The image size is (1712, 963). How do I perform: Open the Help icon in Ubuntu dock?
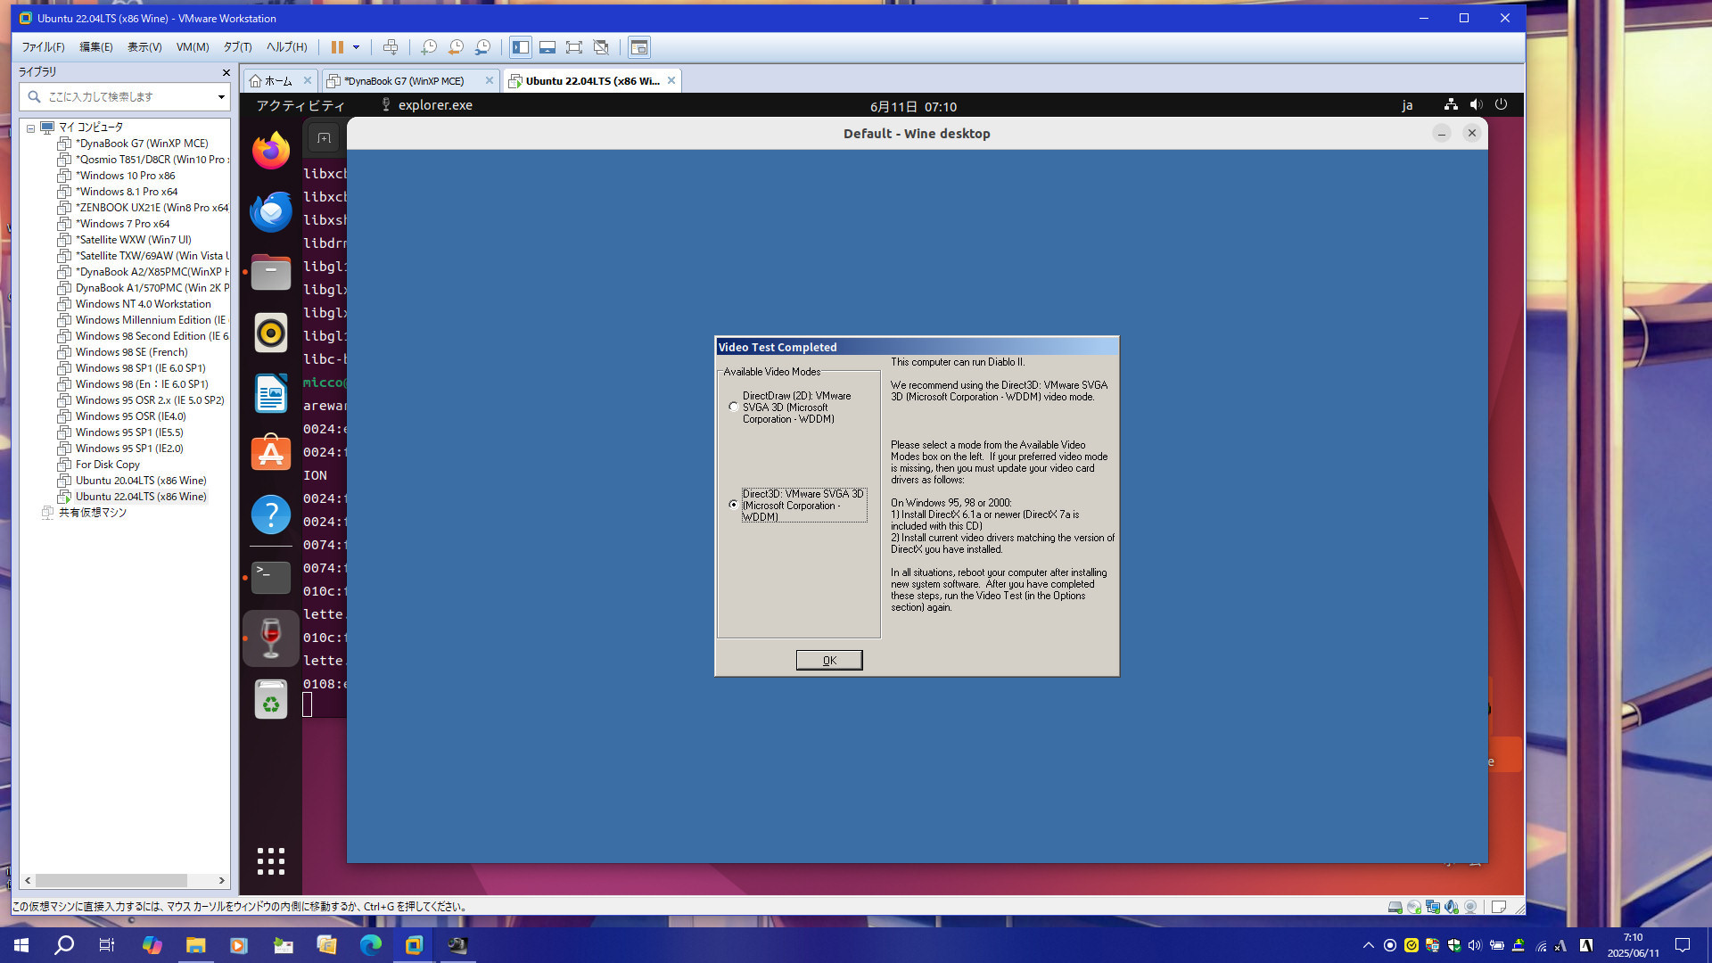point(271,514)
